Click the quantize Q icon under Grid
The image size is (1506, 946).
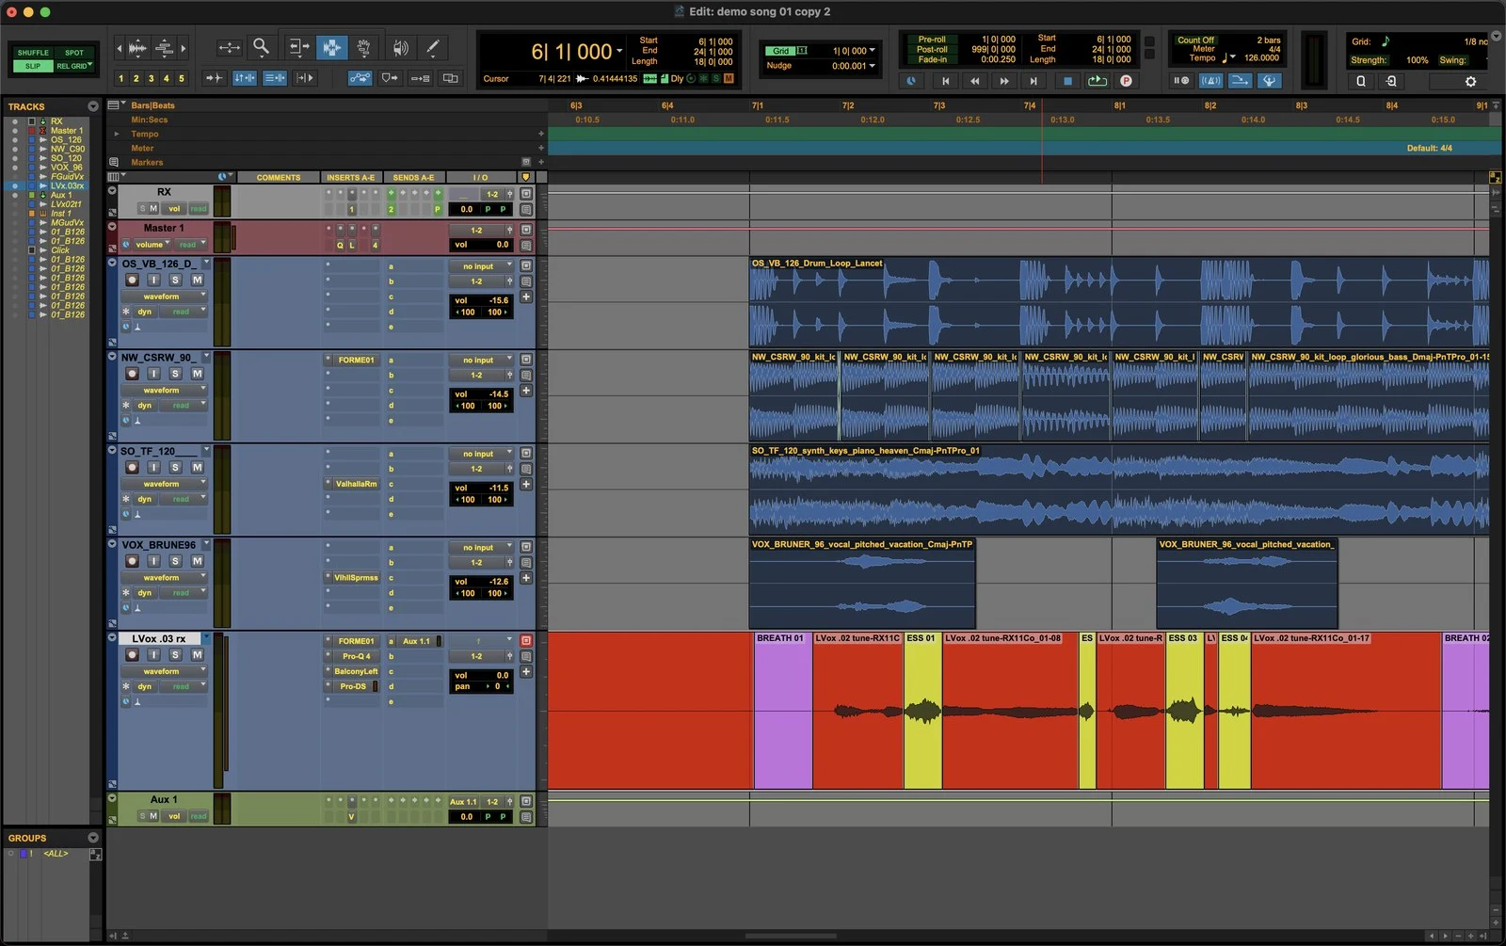click(1361, 82)
